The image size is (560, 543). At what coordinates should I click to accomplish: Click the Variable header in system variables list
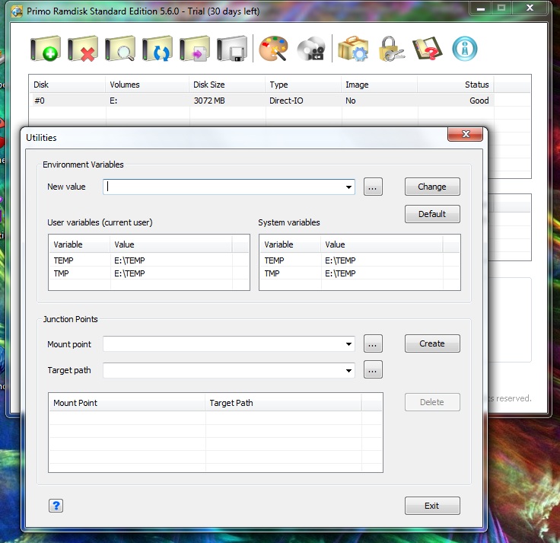tap(290, 244)
